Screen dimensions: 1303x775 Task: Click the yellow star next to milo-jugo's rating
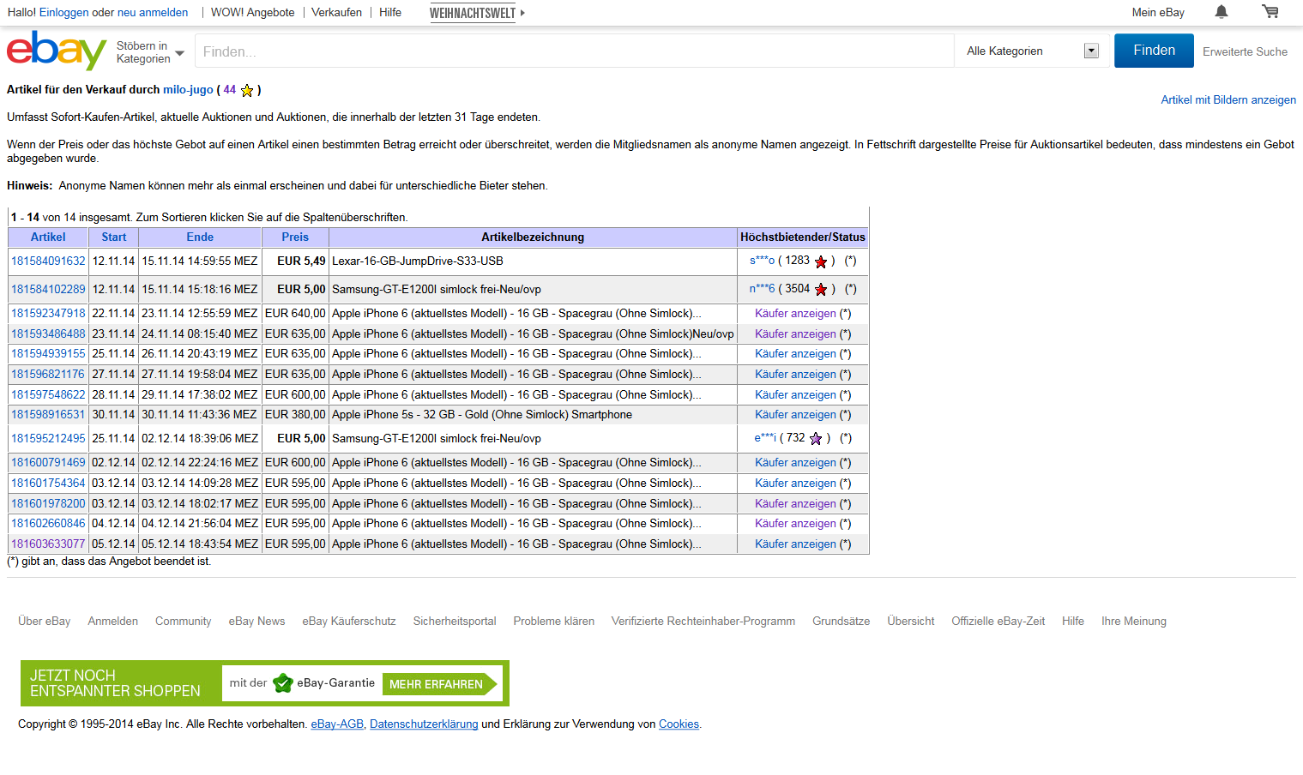[x=247, y=90]
